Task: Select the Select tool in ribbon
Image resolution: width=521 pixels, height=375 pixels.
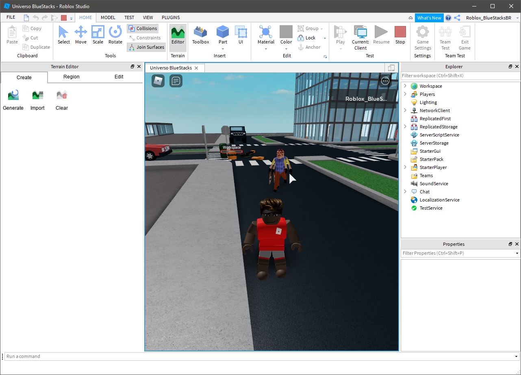Action: pyautogui.click(x=63, y=35)
